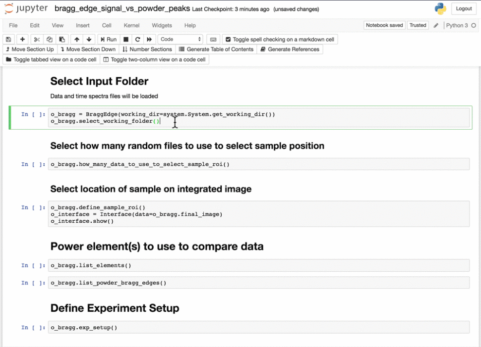The height and width of the screenshot is (347, 481).
Task: Insert a new cell with plus icon
Action: 22,40
